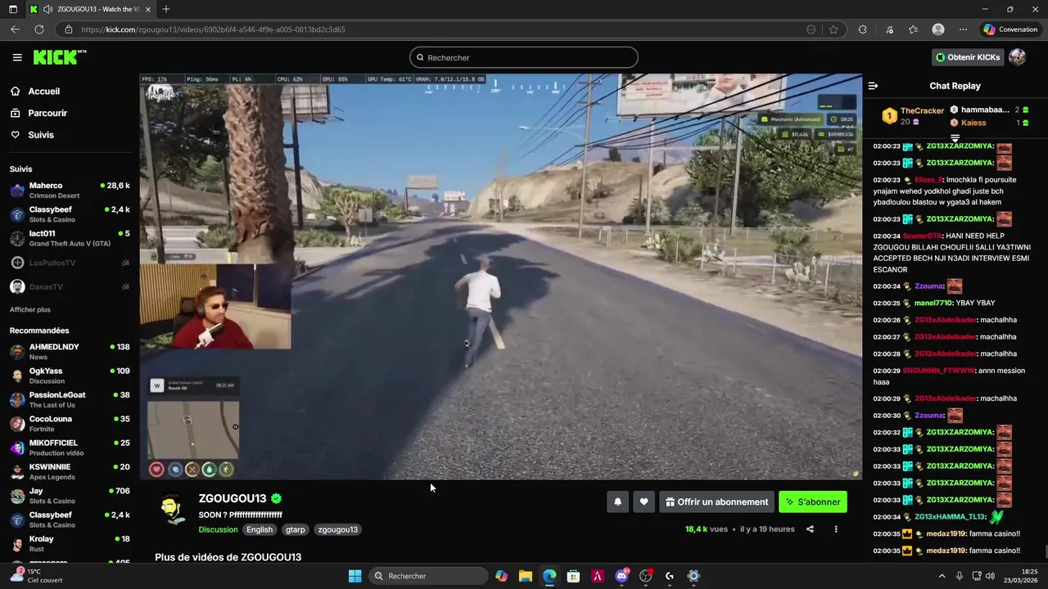Add this page to favorites
Viewport: 1048px width, 589px height.
click(x=833, y=29)
